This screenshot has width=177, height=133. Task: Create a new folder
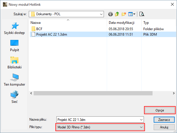point(124,14)
